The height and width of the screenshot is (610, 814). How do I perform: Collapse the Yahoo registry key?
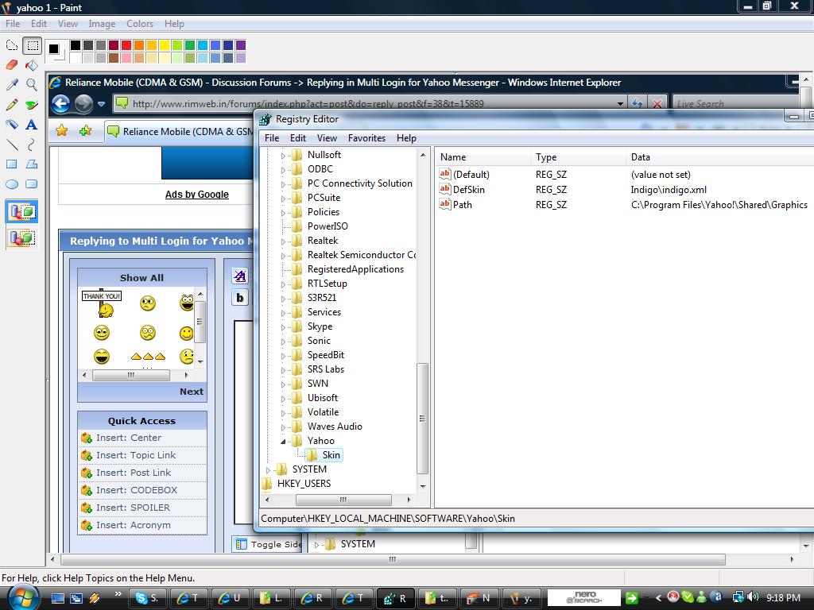[x=284, y=441]
